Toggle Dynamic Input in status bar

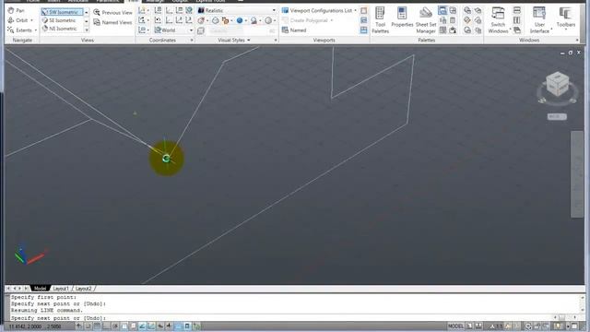click(160, 326)
